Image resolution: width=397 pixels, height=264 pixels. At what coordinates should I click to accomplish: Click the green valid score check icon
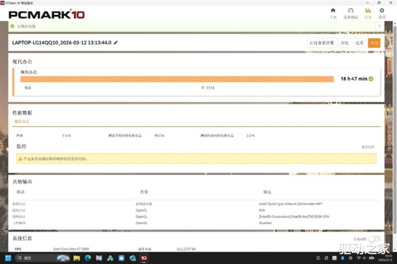click(x=12, y=26)
